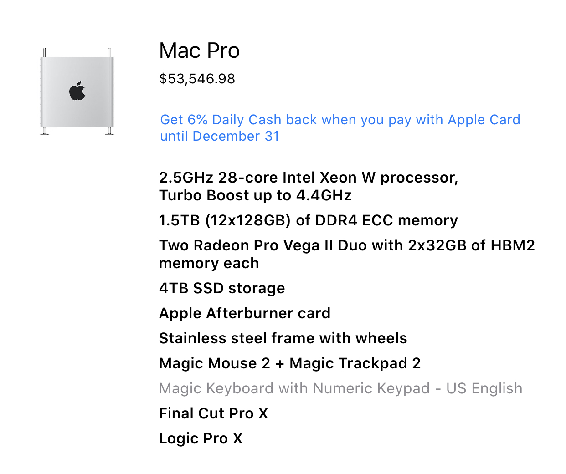The image size is (566, 474).
Task: Select the 1.5TB DDR4 ECC memory line
Action: 309,220
